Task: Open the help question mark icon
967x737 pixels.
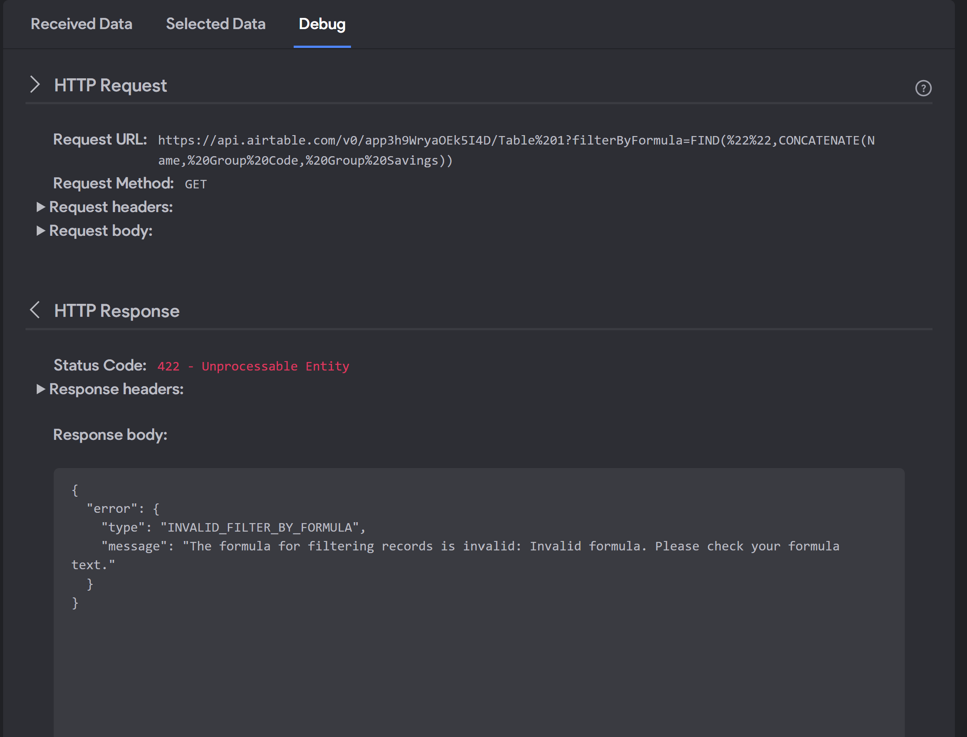Action: tap(923, 88)
